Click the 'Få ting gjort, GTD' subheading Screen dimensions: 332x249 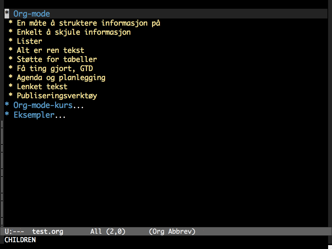pos(55,68)
